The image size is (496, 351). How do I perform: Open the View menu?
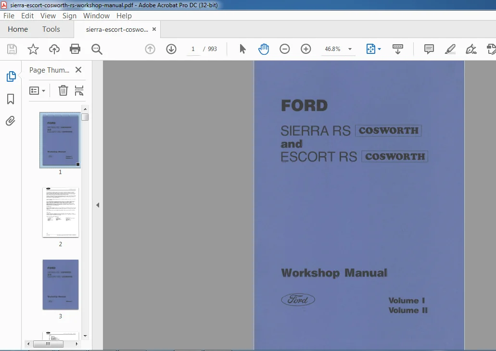coord(48,16)
